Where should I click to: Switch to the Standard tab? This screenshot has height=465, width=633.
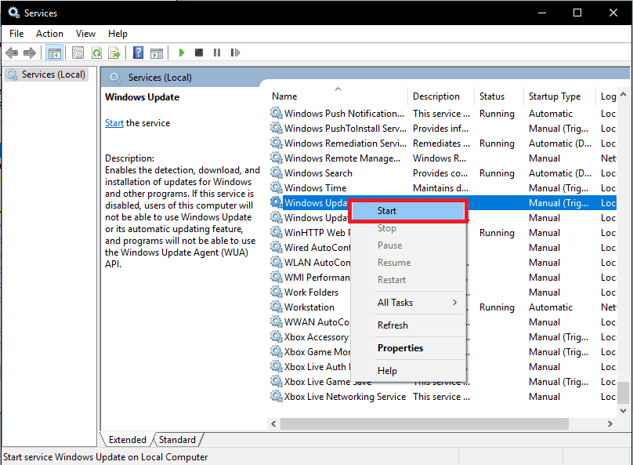(177, 440)
